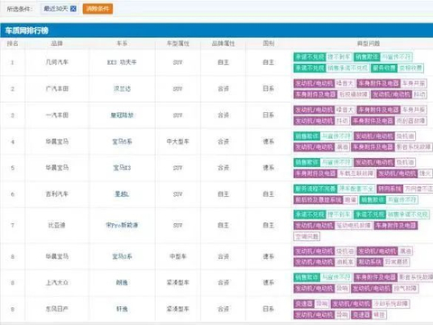Image resolution: width=433 pixels, height=325 pixels.
Task: Click the 几何汽车 brand cell
Action: (x=57, y=62)
